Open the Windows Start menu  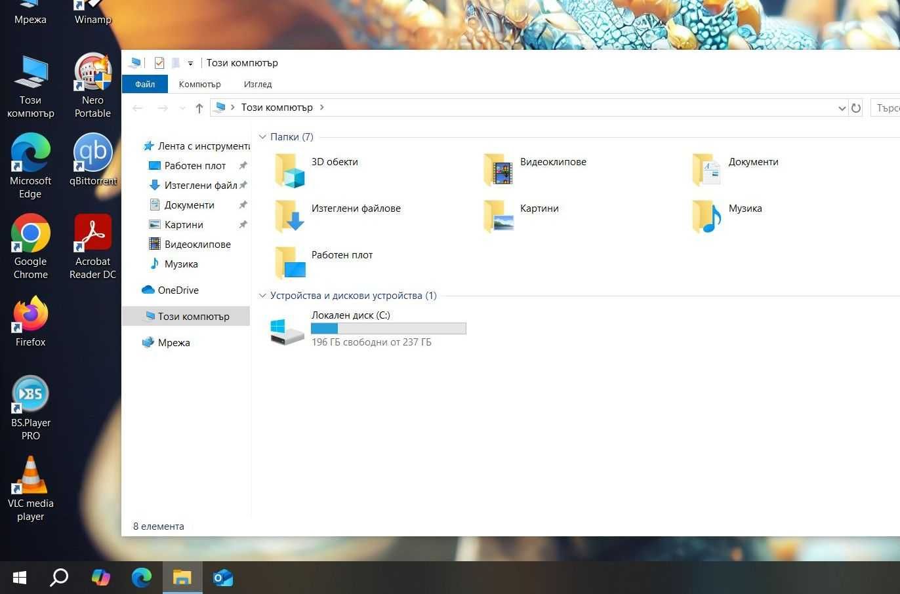click(20, 578)
